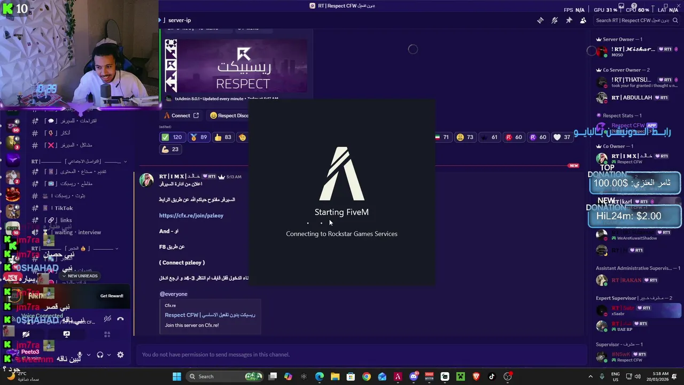The image size is (684, 385).
Task: Open Windows Start menu
Action: click(177, 376)
